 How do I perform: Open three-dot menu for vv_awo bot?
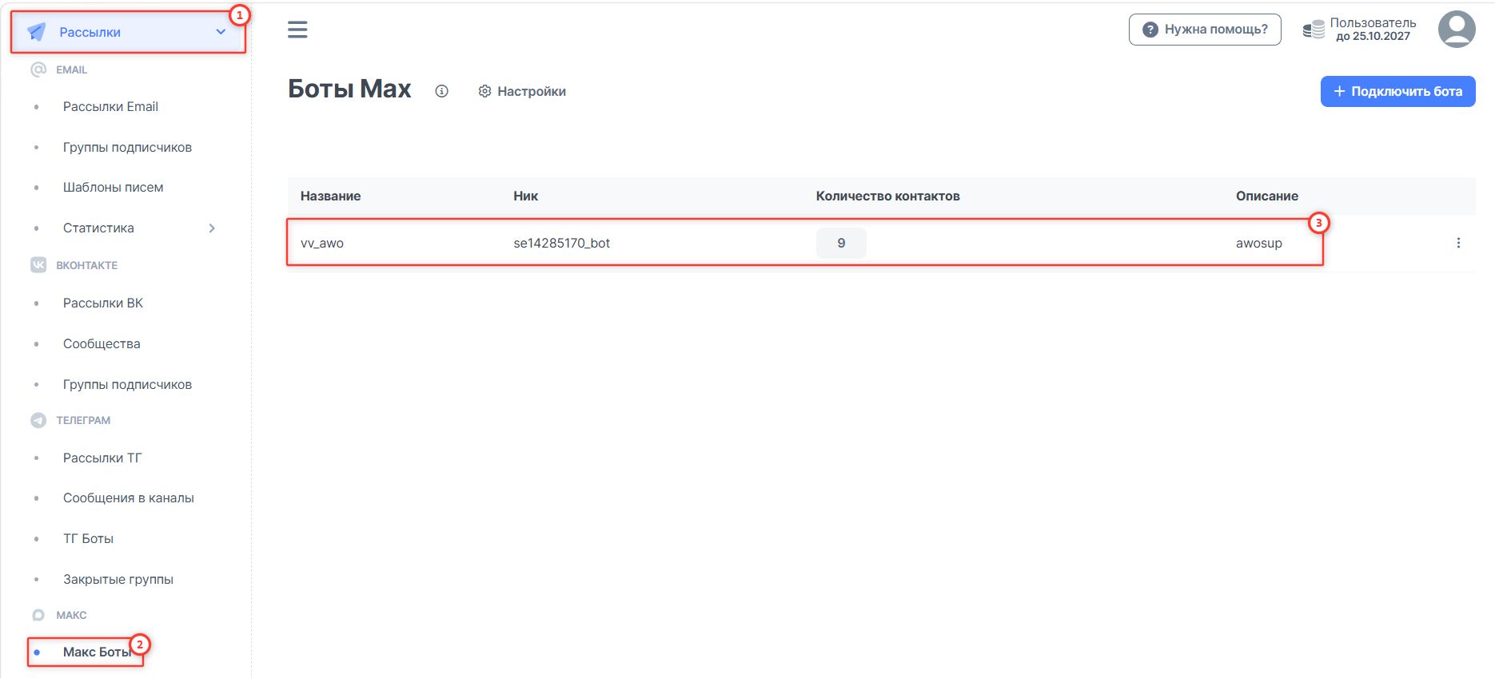click(x=1458, y=243)
